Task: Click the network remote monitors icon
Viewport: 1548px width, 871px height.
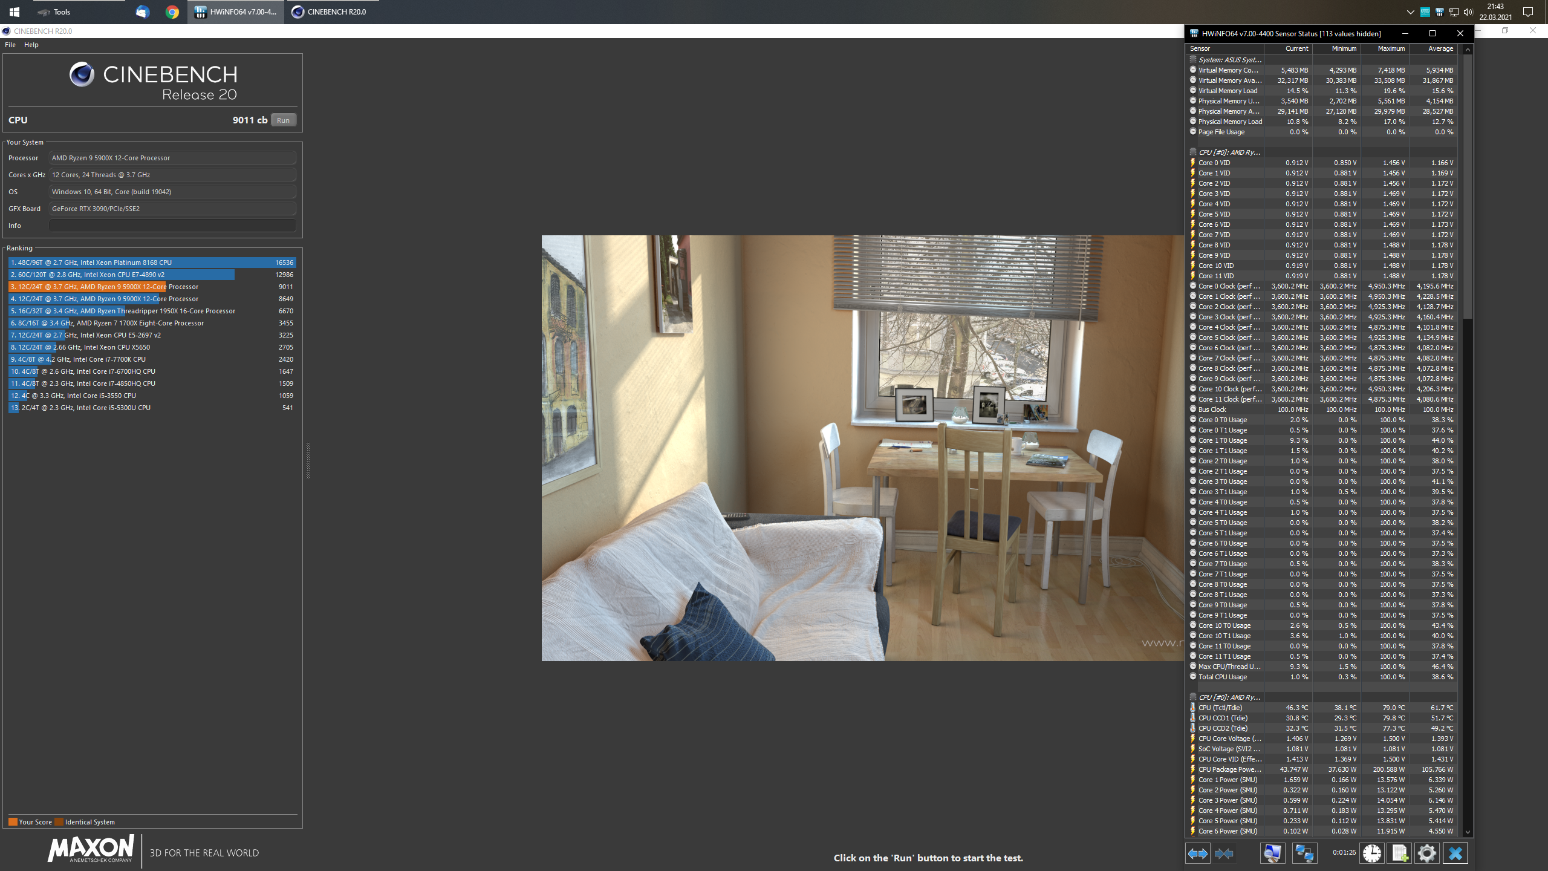Action: [1304, 853]
